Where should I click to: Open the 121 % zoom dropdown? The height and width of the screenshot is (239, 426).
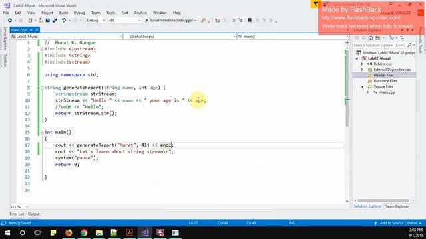click(19, 207)
